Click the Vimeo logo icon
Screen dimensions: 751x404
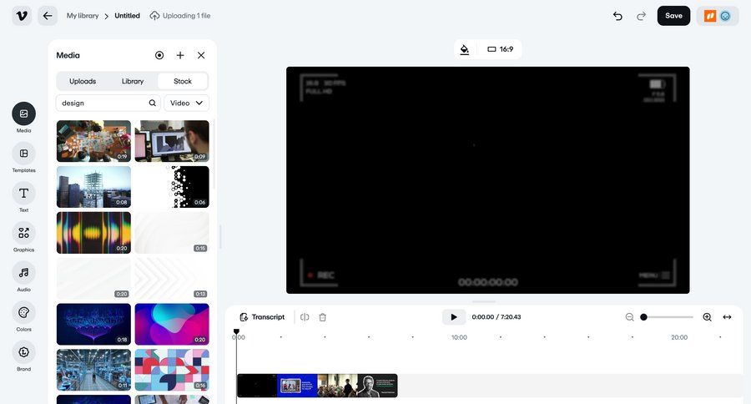[22, 16]
